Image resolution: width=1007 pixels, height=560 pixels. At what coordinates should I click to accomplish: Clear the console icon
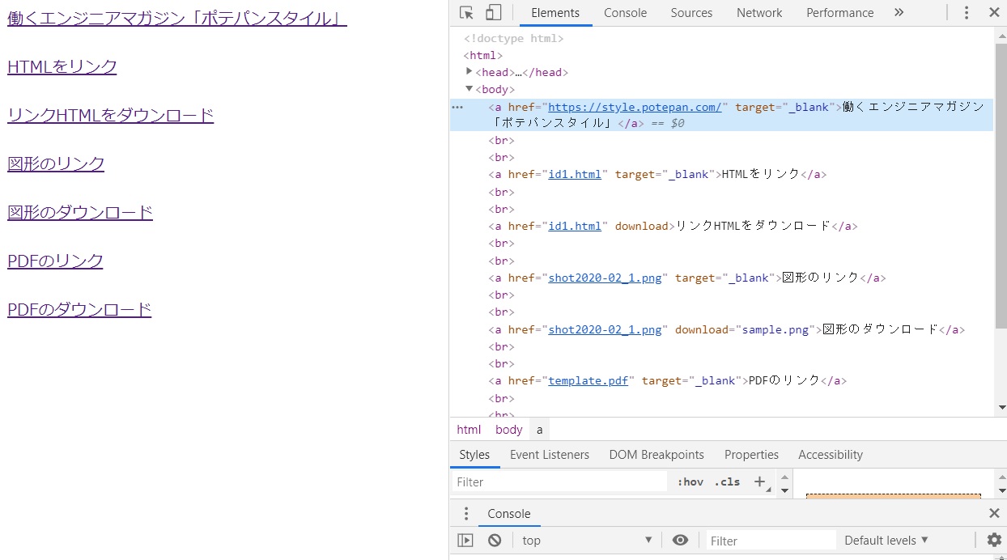494,540
